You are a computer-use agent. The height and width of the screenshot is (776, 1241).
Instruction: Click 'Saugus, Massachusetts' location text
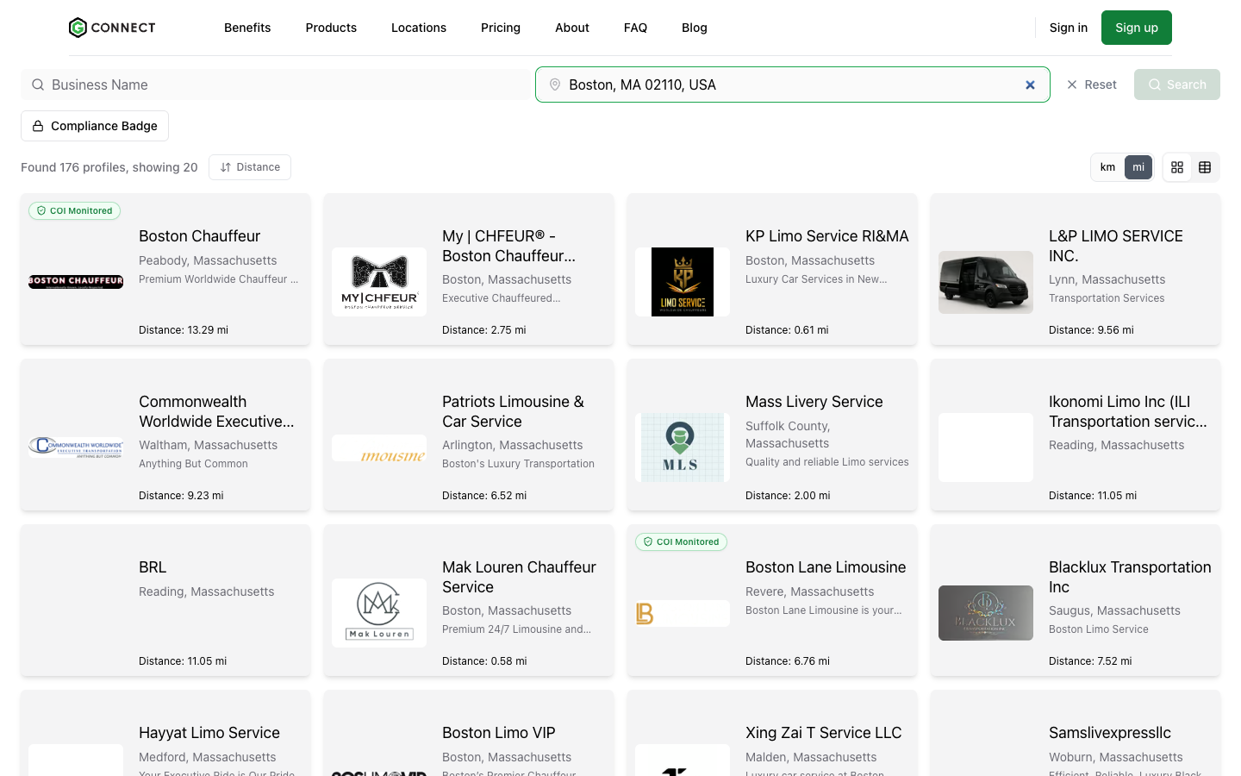[x=1114, y=610]
